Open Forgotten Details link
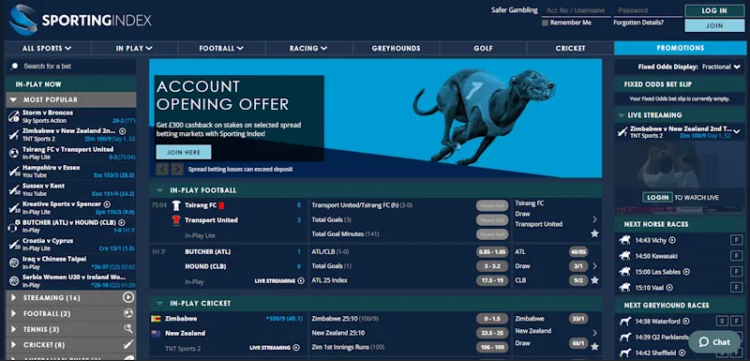Screen dimensions: 750x361 point(638,23)
